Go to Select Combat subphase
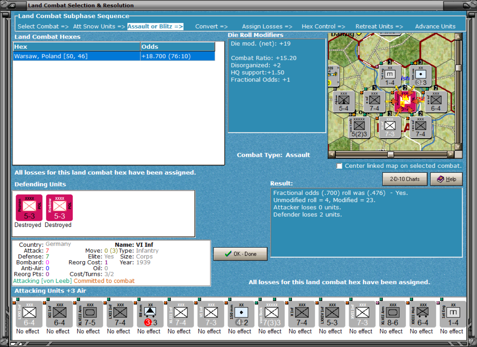The image size is (477, 347). [43, 26]
